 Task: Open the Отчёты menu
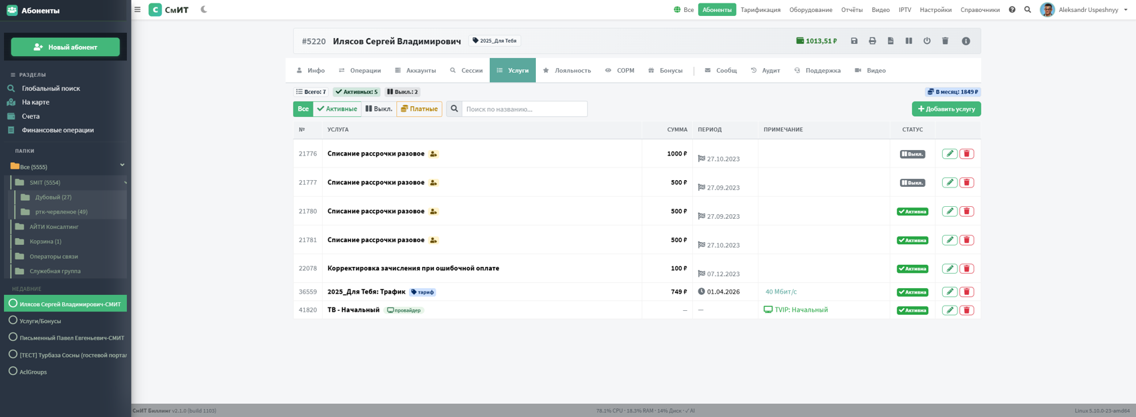tap(852, 10)
